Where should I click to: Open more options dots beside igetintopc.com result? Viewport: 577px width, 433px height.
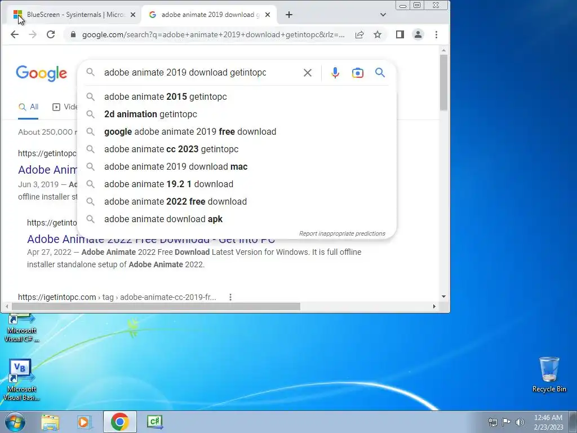pyautogui.click(x=230, y=297)
